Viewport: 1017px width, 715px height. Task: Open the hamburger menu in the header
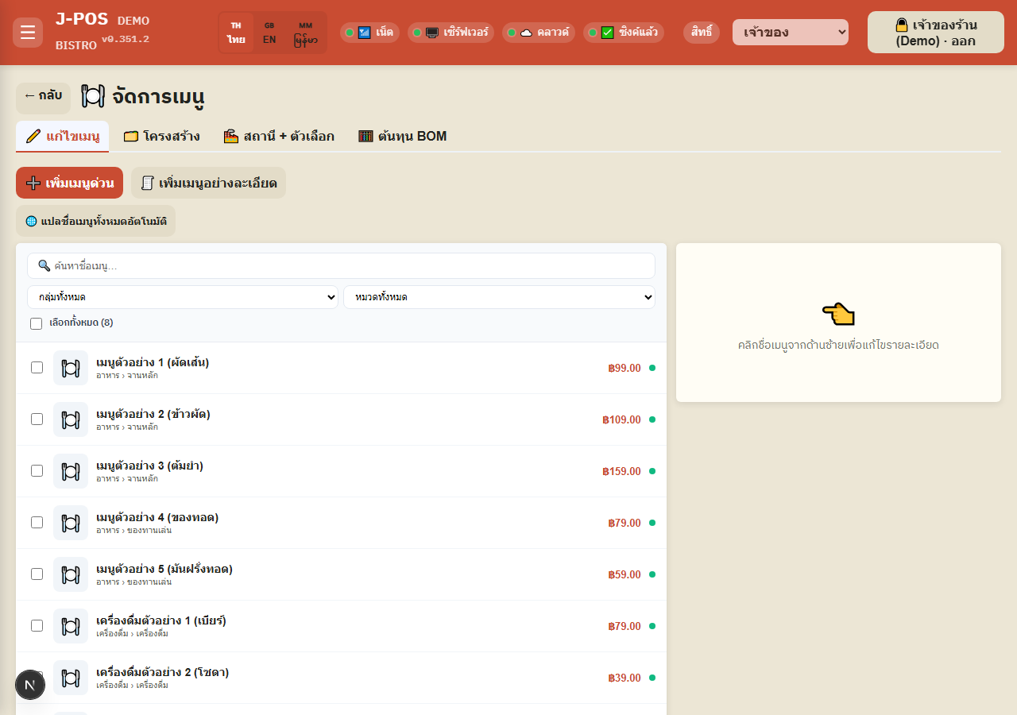click(28, 33)
